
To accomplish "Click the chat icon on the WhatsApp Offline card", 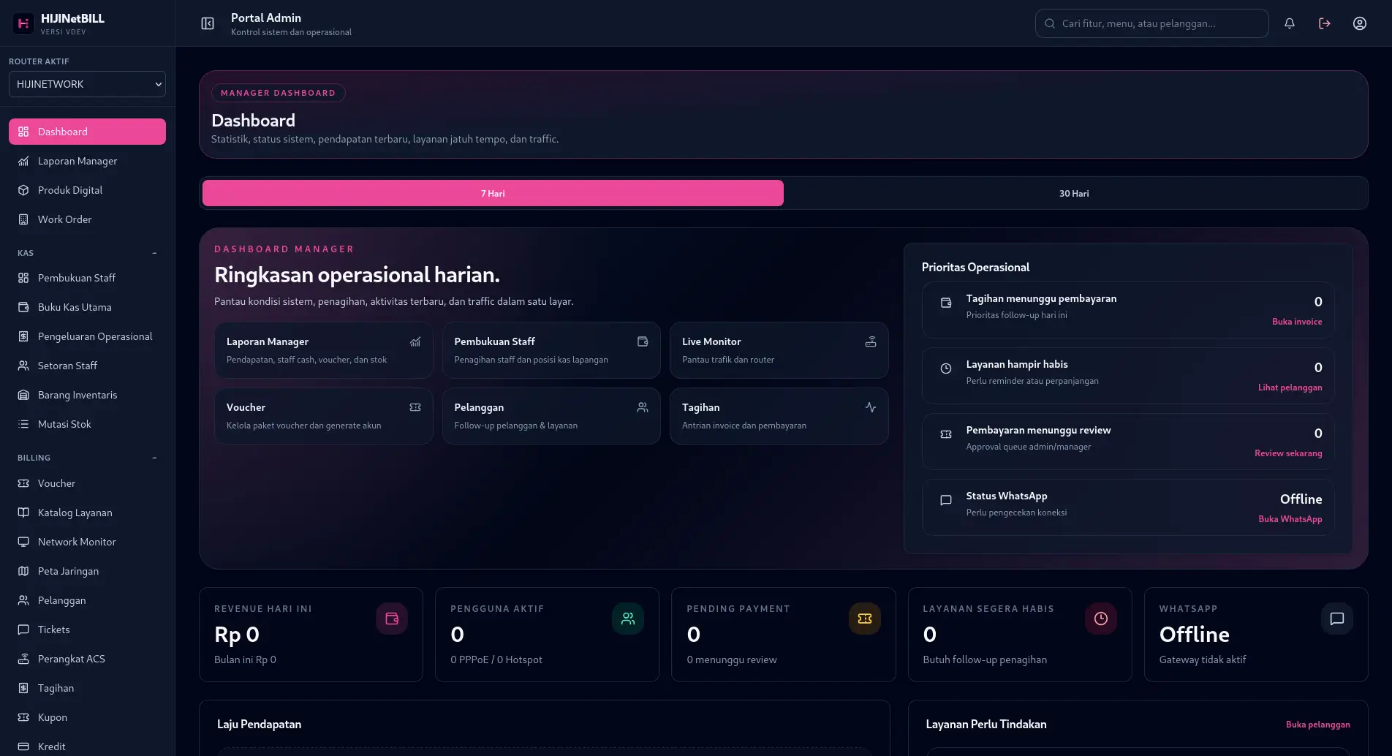I will pos(1337,618).
